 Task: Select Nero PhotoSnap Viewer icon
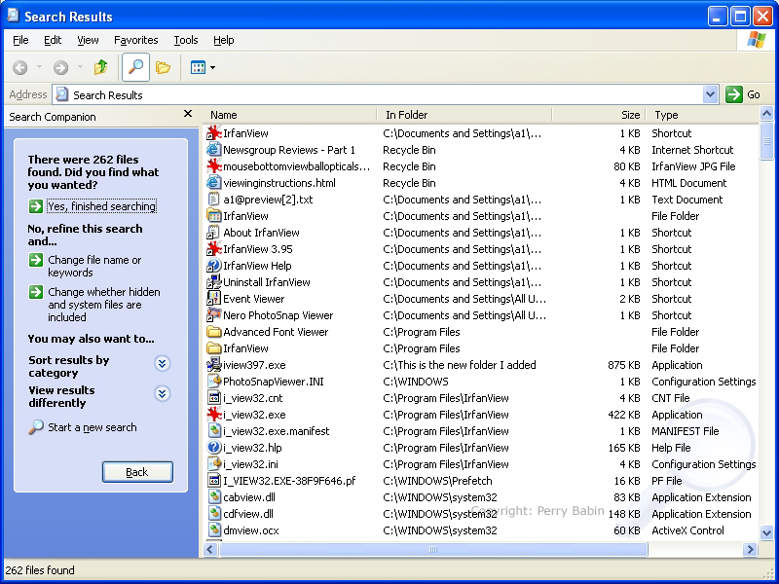[214, 314]
